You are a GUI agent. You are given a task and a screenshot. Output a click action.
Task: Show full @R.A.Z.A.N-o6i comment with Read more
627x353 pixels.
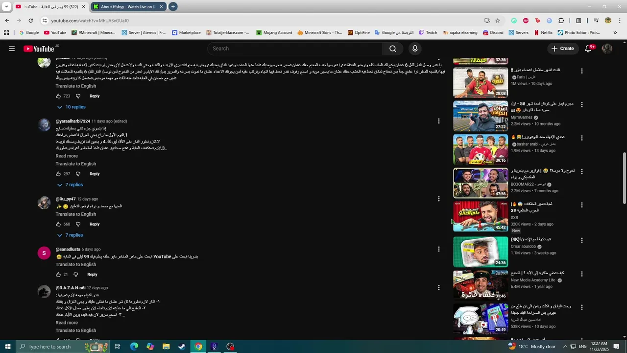67,323
